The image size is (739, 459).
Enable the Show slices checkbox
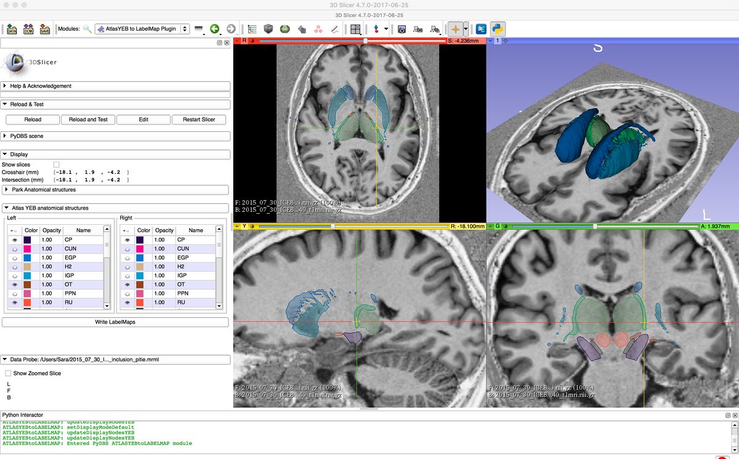coord(57,166)
